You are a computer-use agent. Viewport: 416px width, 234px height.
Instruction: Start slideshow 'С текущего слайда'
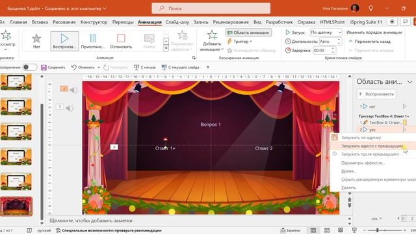[x=181, y=68]
